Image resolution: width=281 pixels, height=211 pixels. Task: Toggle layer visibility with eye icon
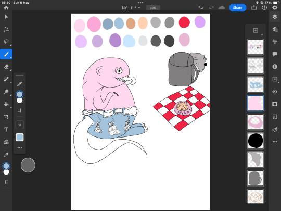[x=275, y=92]
